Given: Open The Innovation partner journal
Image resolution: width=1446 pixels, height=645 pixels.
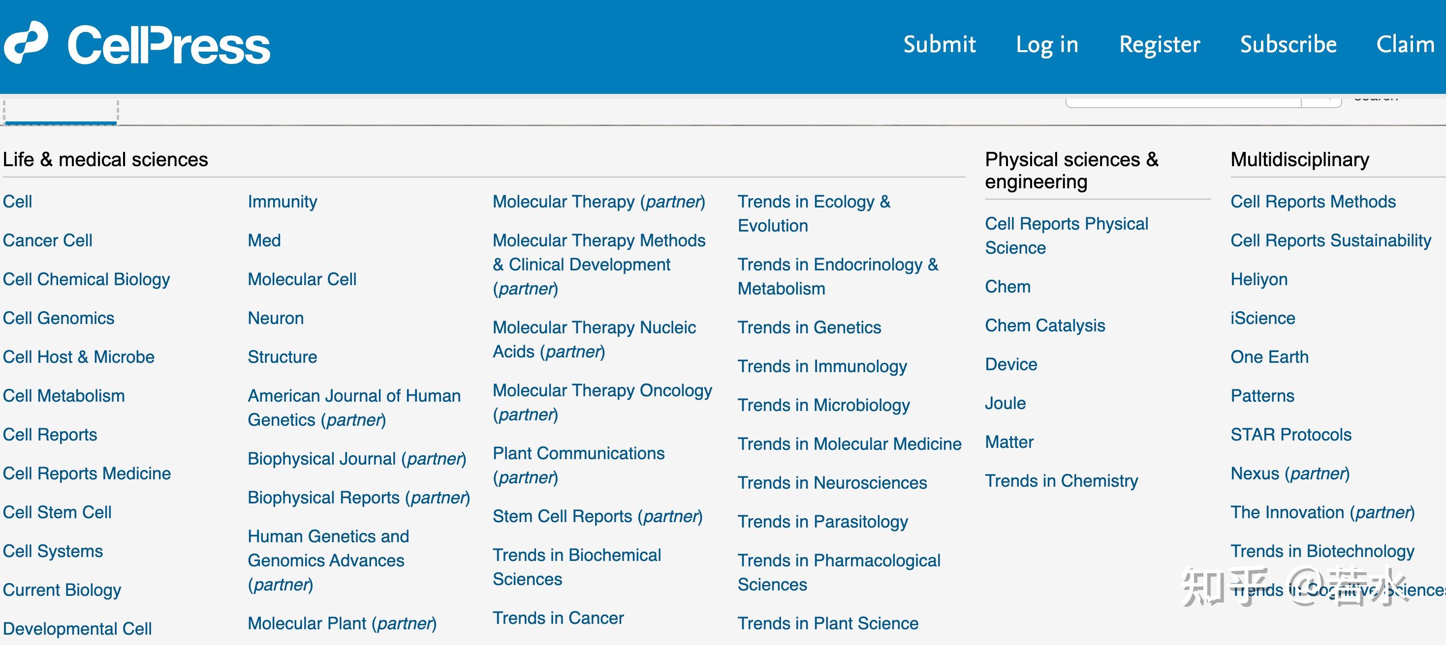Looking at the screenshot, I should [x=1322, y=513].
